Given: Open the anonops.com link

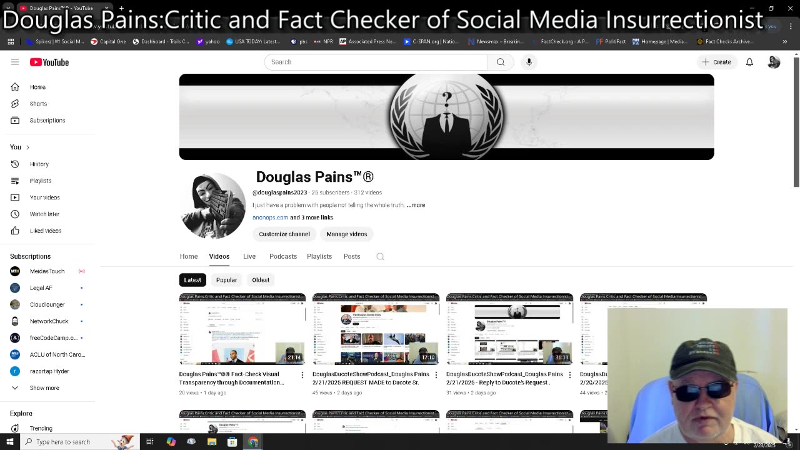Looking at the screenshot, I should [x=270, y=217].
